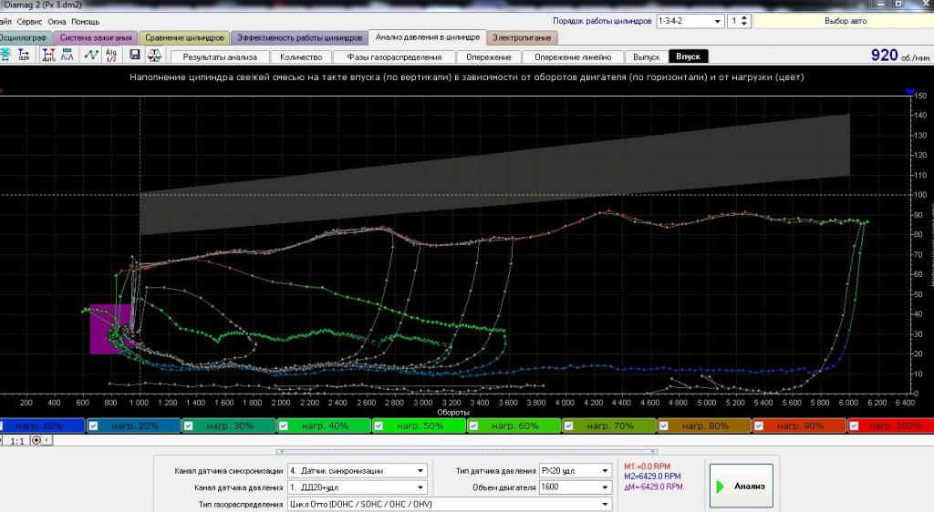Viewport: 934px width, 512px height.
Task: Click the first toolbar icon with teal arrows
Action: [5, 56]
